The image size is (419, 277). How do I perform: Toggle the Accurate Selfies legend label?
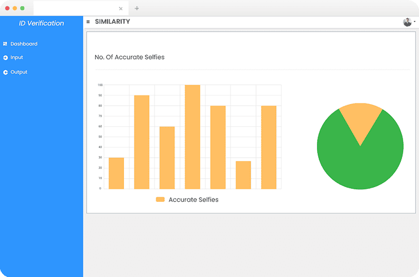tap(193, 200)
